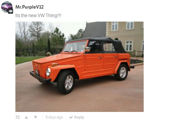The height and width of the screenshot is (123, 181).
Task: Click the eye badge on avatar
Action: (11, 11)
